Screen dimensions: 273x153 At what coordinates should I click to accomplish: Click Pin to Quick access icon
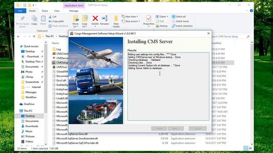(x=23, y=18)
